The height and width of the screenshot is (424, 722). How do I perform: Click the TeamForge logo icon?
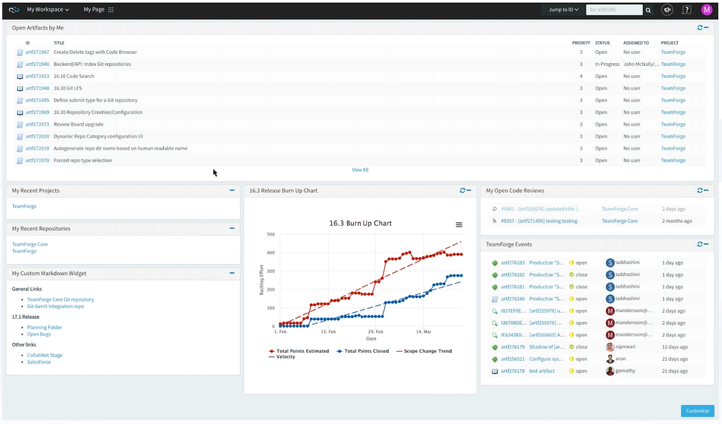click(x=14, y=10)
